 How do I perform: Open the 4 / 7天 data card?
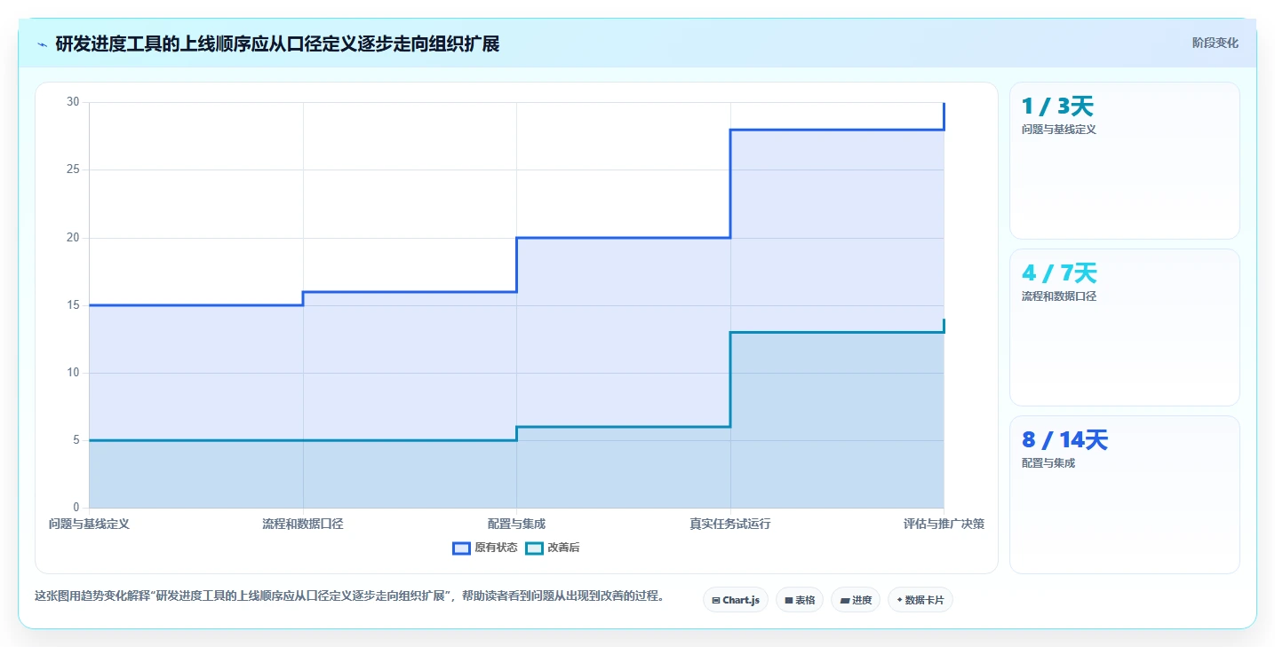1124,327
